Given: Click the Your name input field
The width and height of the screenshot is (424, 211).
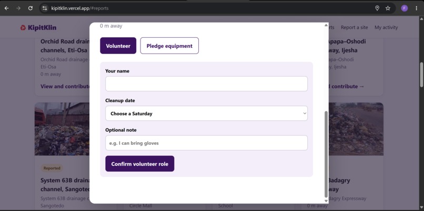Looking at the screenshot, I should 206,83.
